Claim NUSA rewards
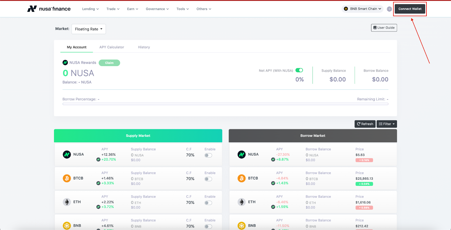The width and height of the screenshot is (451, 230). coord(109,63)
